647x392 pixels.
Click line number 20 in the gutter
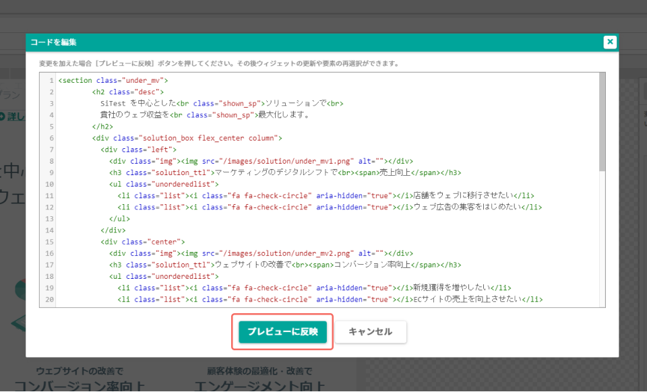tap(49, 300)
